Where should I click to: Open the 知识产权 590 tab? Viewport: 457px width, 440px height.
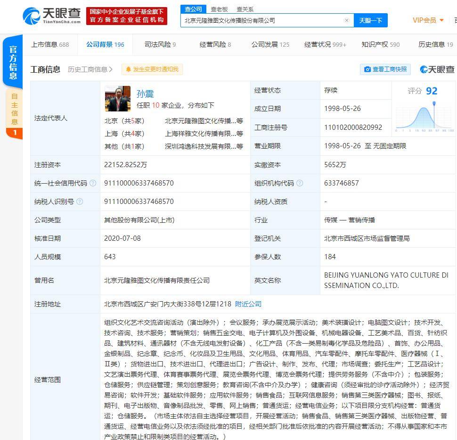point(381,44)
